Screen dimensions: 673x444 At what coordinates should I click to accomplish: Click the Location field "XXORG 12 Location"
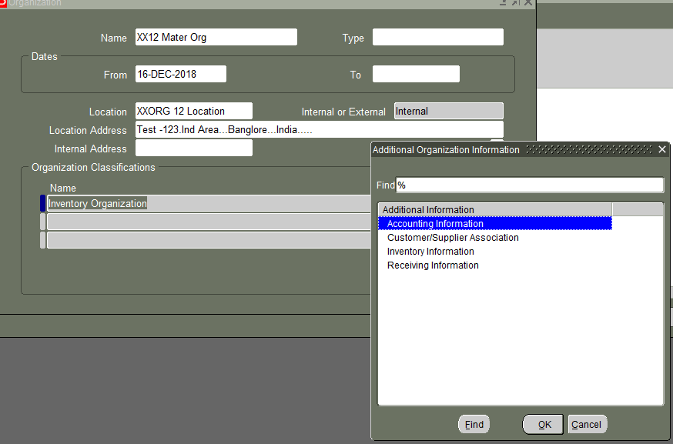click(x=193, y=111)
